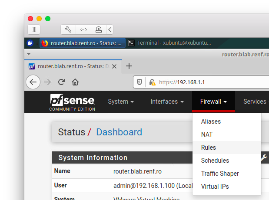The height and width of the screenshot is (200, 269).
Task: Click the insecure connection padlock warning icon
Action: (x=152, y=82)
